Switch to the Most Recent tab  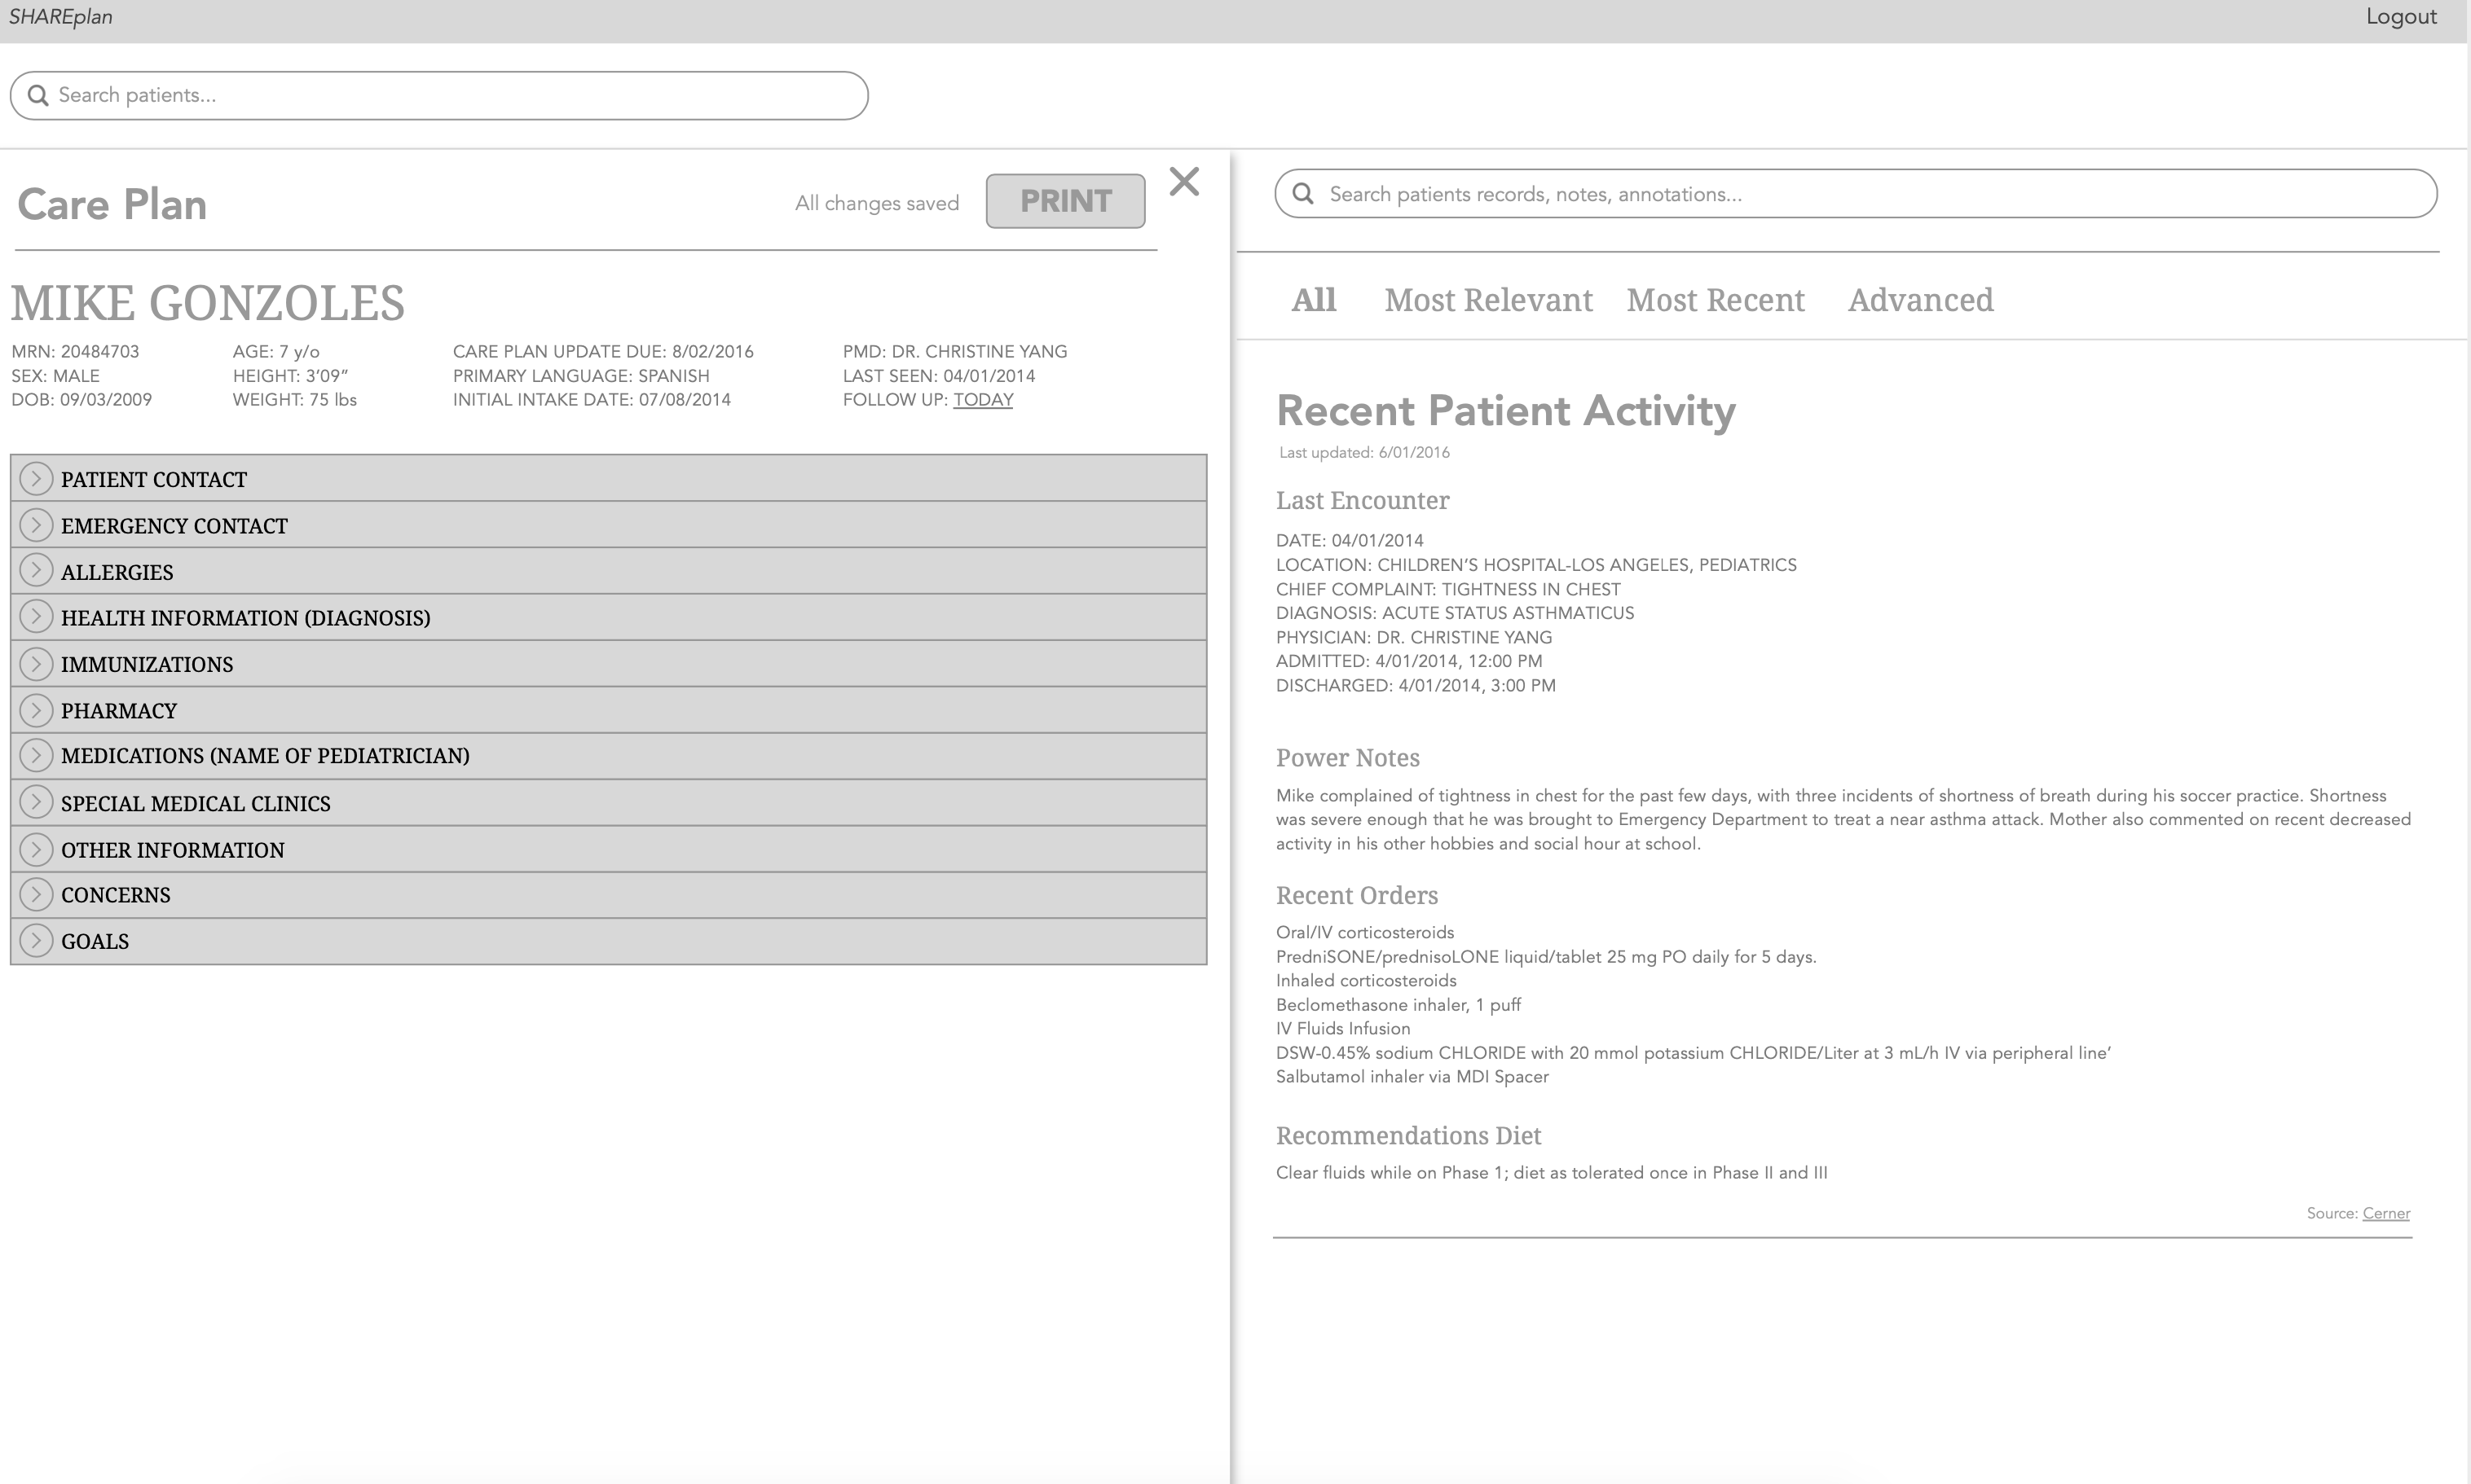pyautogui.click(x=1715, y=300)
